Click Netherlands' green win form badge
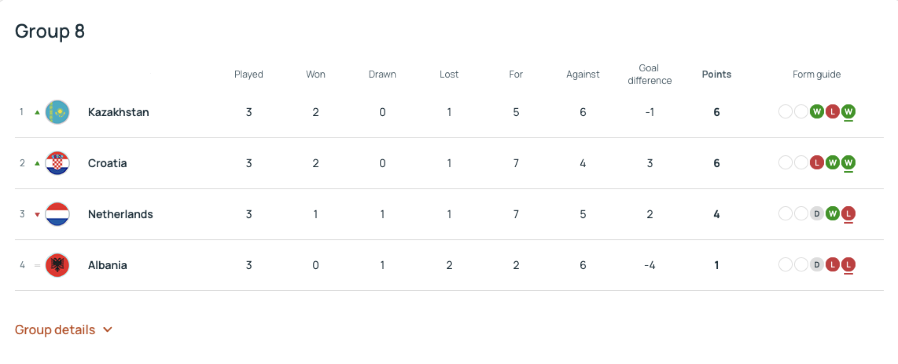This screenshot has height=364, width=898. 833,214
